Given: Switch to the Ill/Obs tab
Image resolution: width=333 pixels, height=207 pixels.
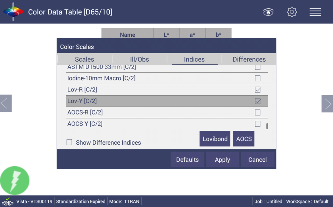Looking at the screenshot, I should click(x=139, y=59).
